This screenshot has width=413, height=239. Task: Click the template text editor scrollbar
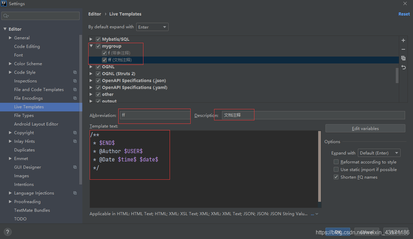point(320,167)
